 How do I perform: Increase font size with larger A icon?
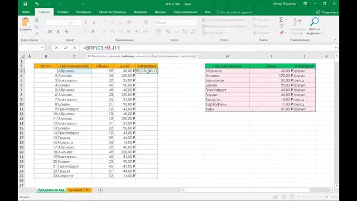[86, 22]
